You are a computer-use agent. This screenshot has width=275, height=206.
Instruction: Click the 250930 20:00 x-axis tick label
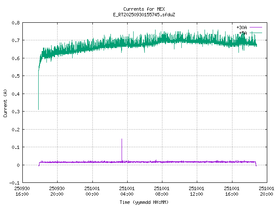click(x=57, y=191)
